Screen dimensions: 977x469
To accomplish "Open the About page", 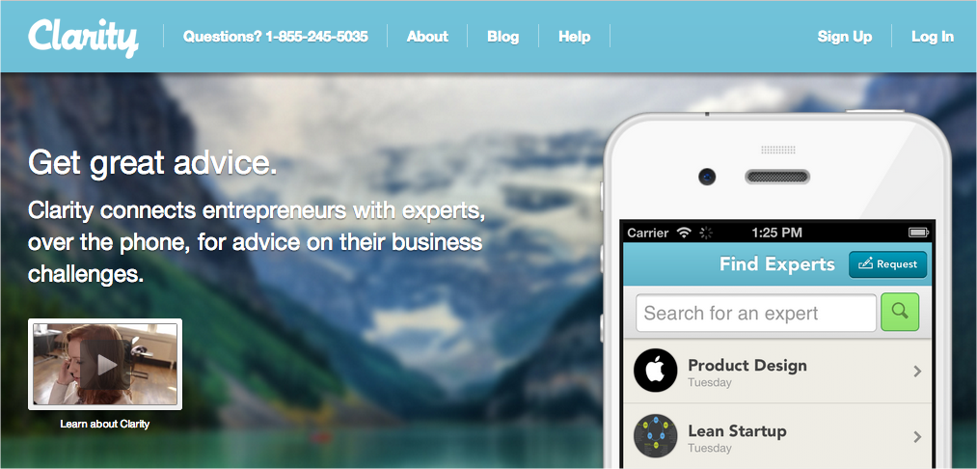I will pos(427,36).
